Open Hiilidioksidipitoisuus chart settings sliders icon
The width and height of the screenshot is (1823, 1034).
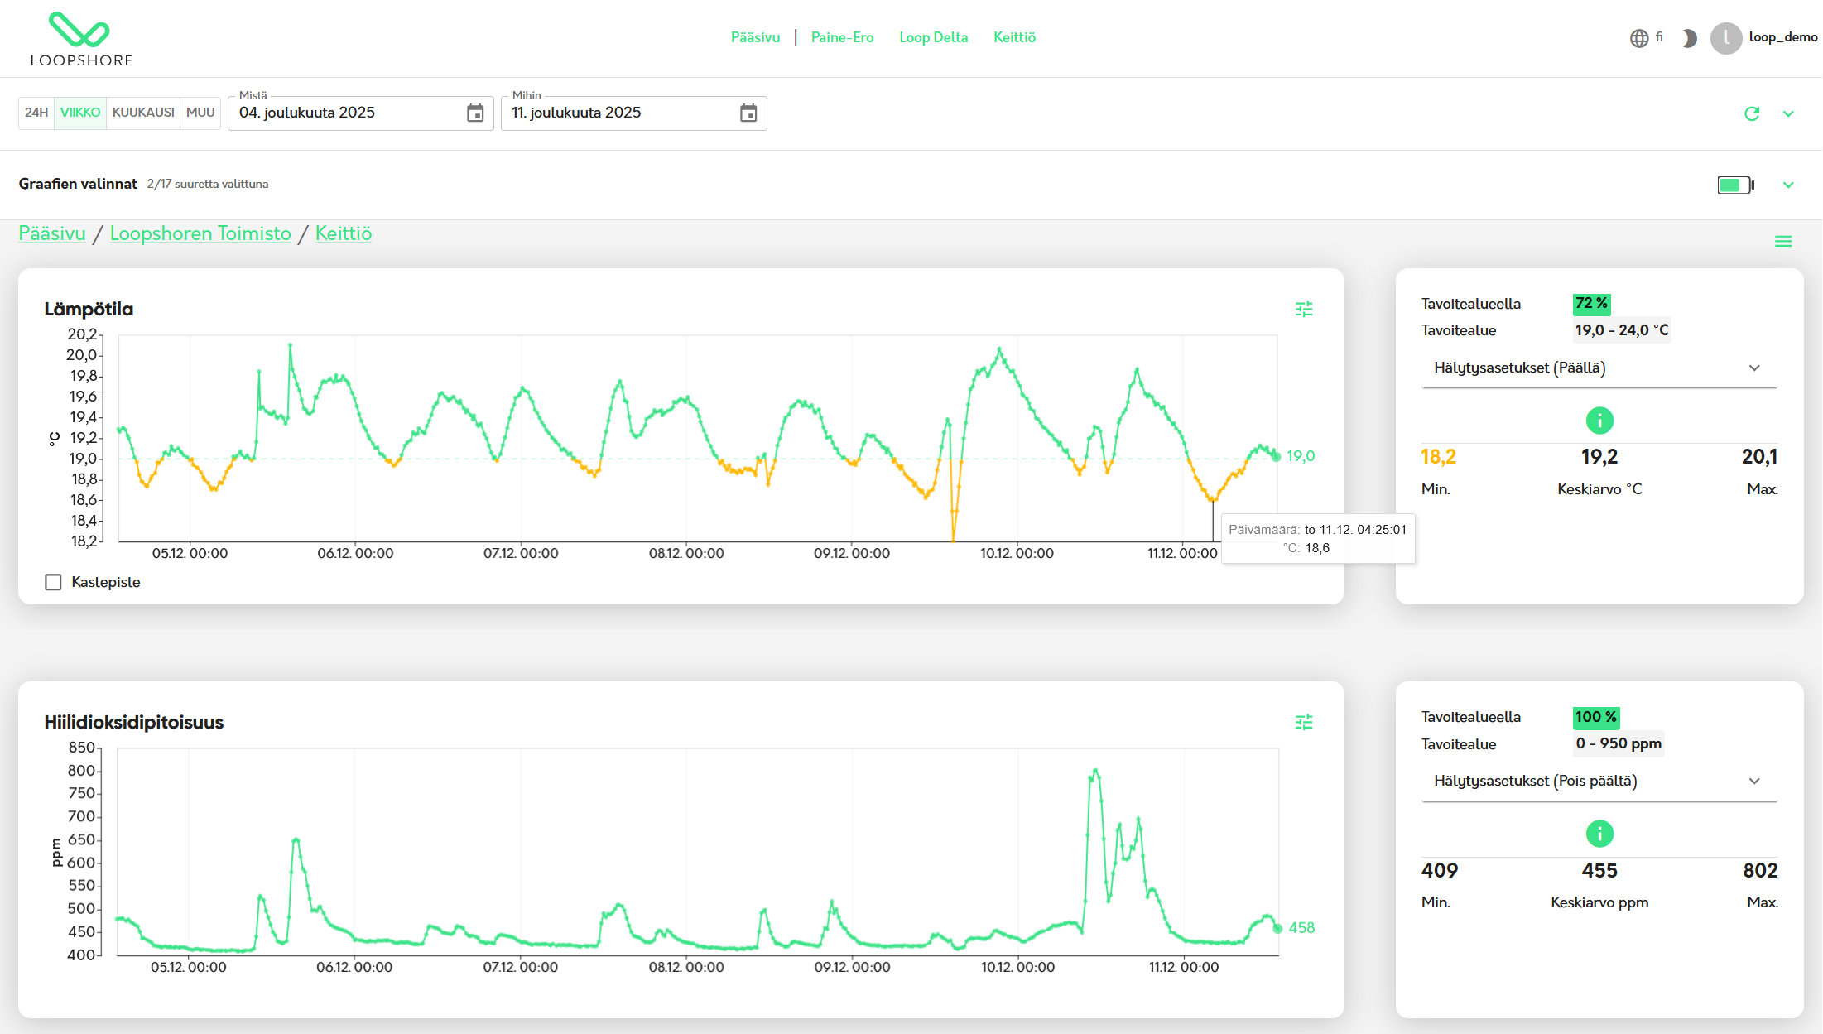[x=1304, y=722]
